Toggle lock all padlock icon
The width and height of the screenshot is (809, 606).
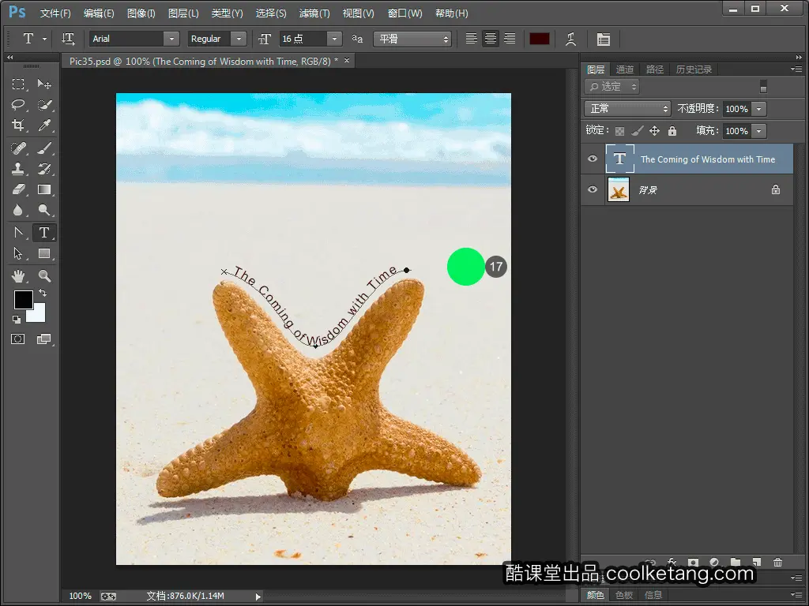(x=672, y=131)
